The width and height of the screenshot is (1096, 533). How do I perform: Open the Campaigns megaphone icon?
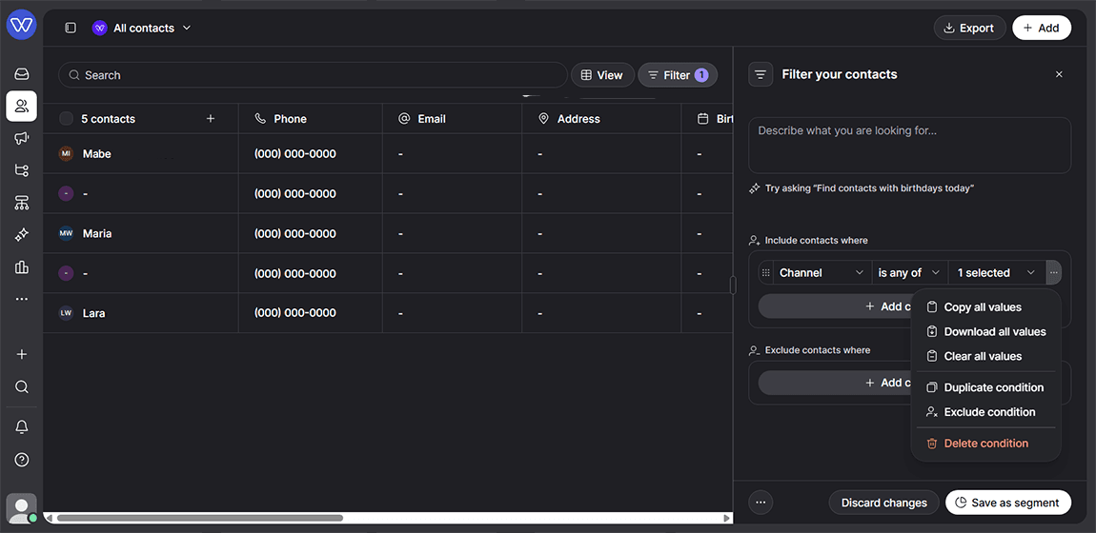(x=22, y=138)
